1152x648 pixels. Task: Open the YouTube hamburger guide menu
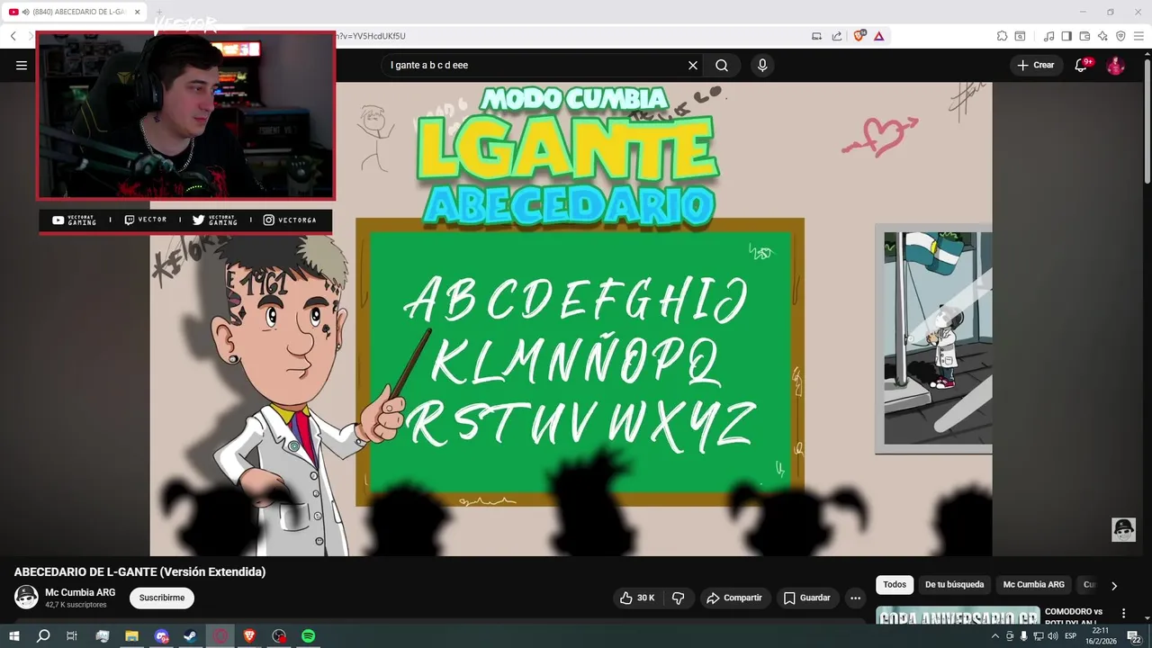point(22,65)
